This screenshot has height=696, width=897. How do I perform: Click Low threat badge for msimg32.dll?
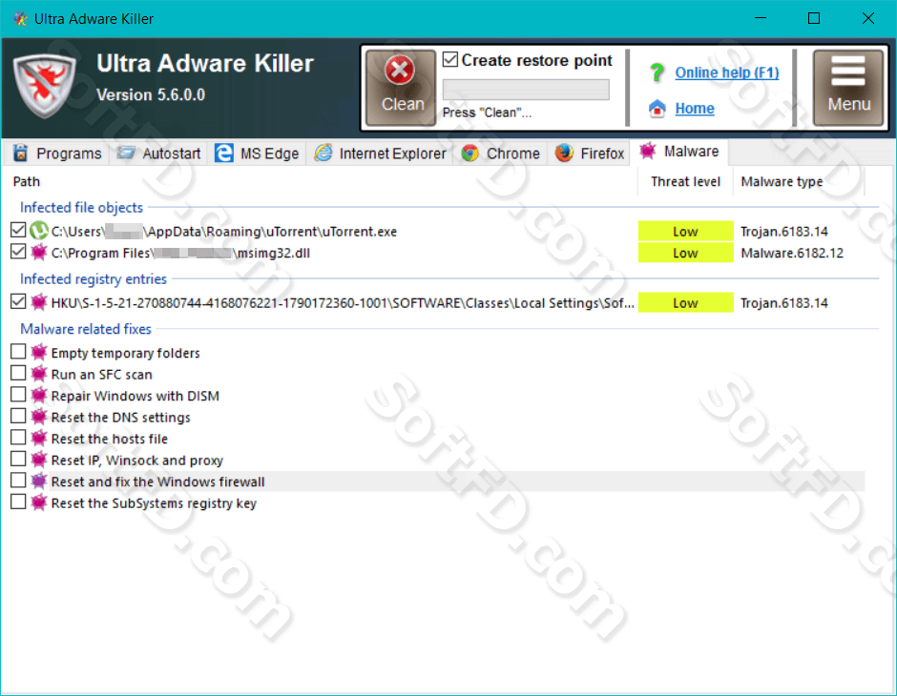coord(685,253)
